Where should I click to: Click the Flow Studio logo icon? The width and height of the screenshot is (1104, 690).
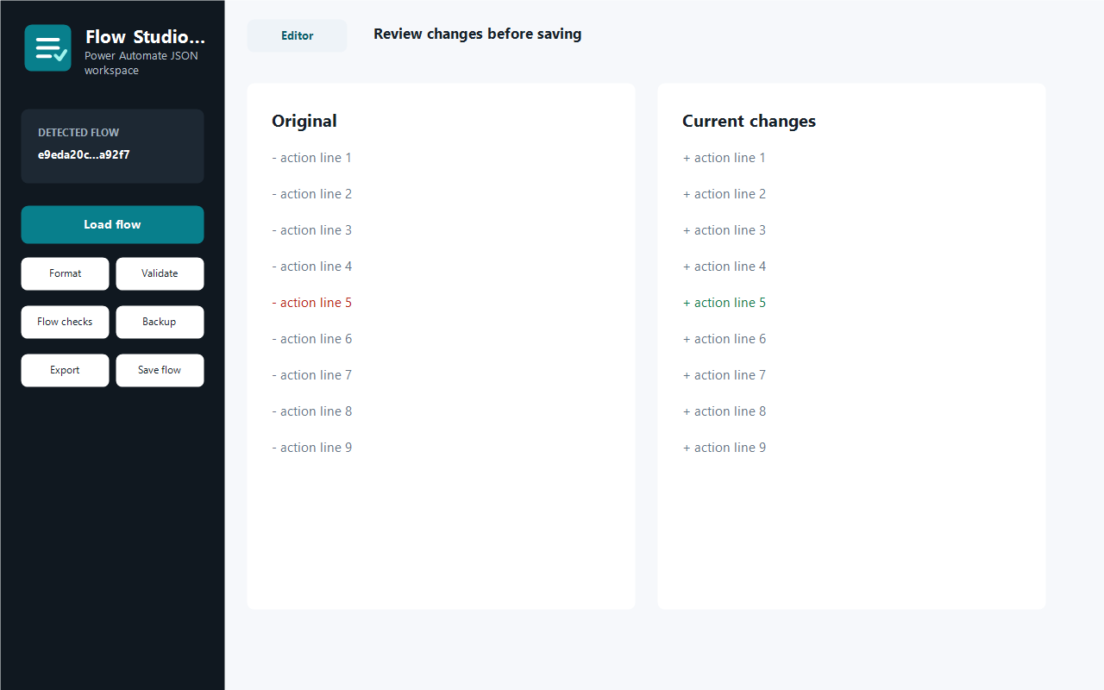click(x=47, y=47)
